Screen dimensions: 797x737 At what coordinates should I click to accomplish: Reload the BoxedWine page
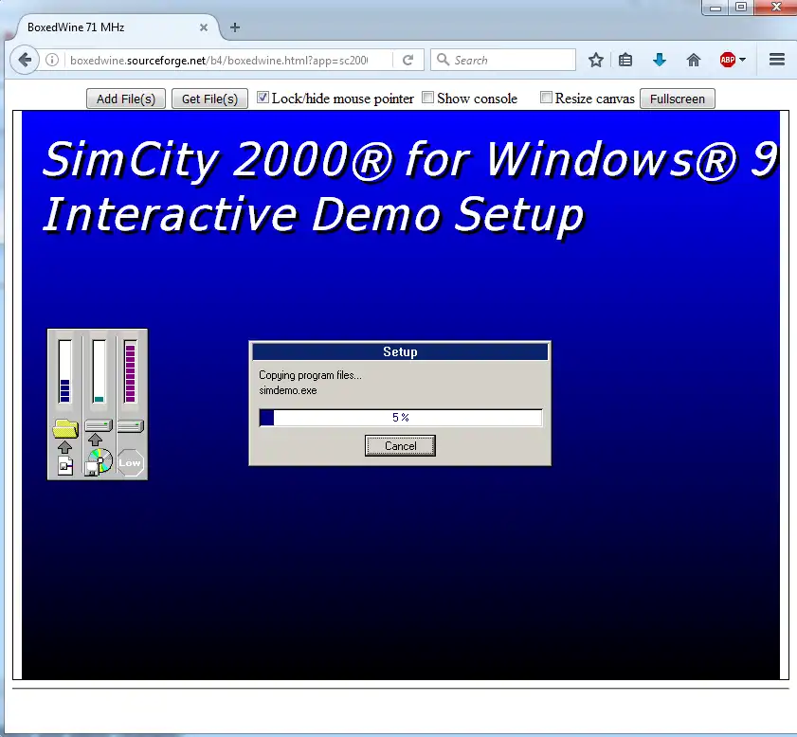point(408,60)
